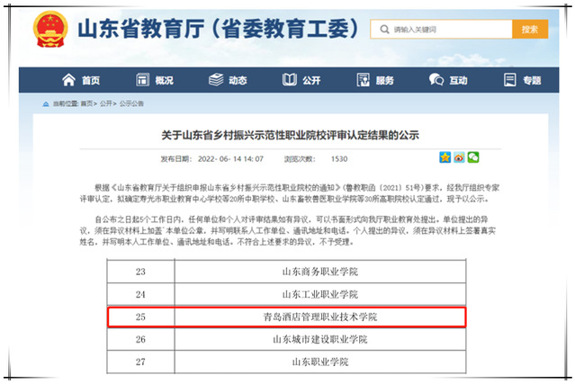Share article via Weibo icon
Image resolution: width=575 pixels, height=384 pixels.
(x=459, y=157)
